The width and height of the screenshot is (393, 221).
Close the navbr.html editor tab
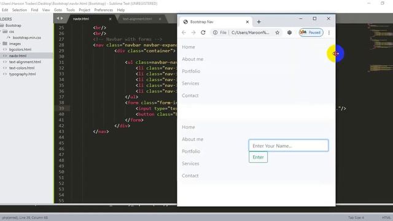click(110, 19)
